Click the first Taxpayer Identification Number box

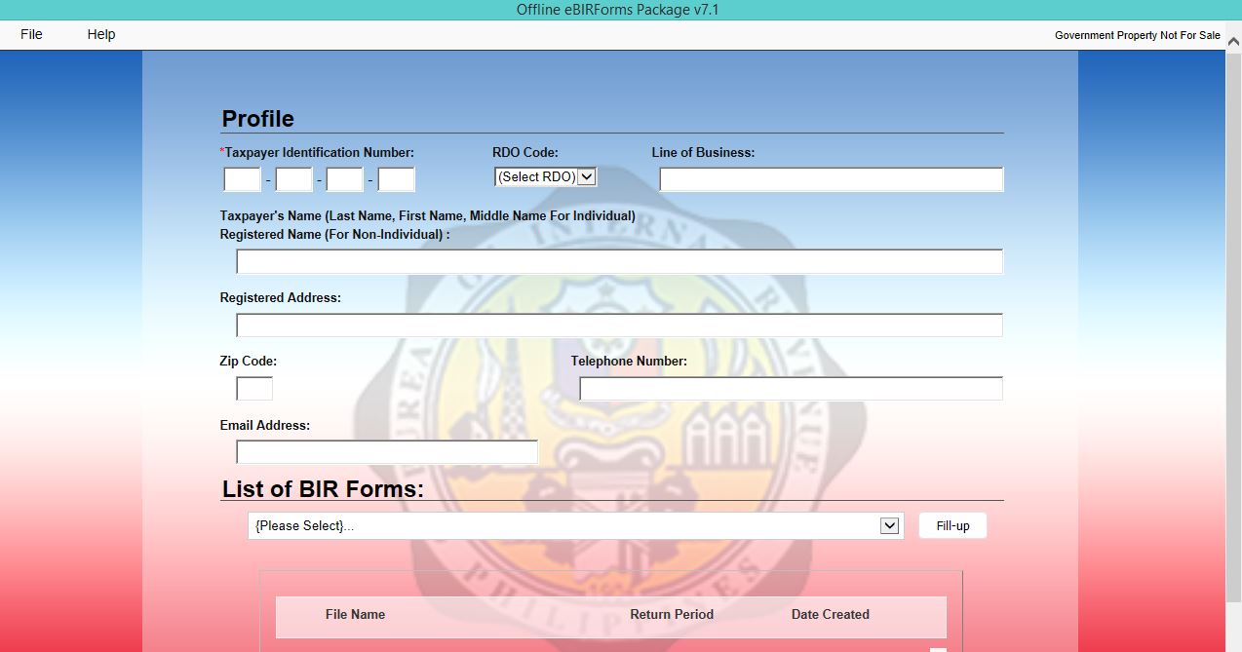242,179
